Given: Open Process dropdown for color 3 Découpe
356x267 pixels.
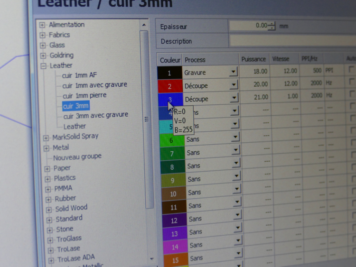Looking at the screenshot, I should [x=234, y=98].
